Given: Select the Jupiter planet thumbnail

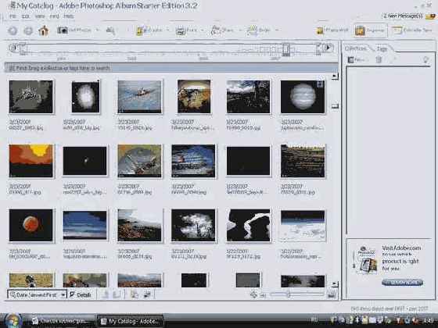Looking at the screenshot, I should 303,97.
